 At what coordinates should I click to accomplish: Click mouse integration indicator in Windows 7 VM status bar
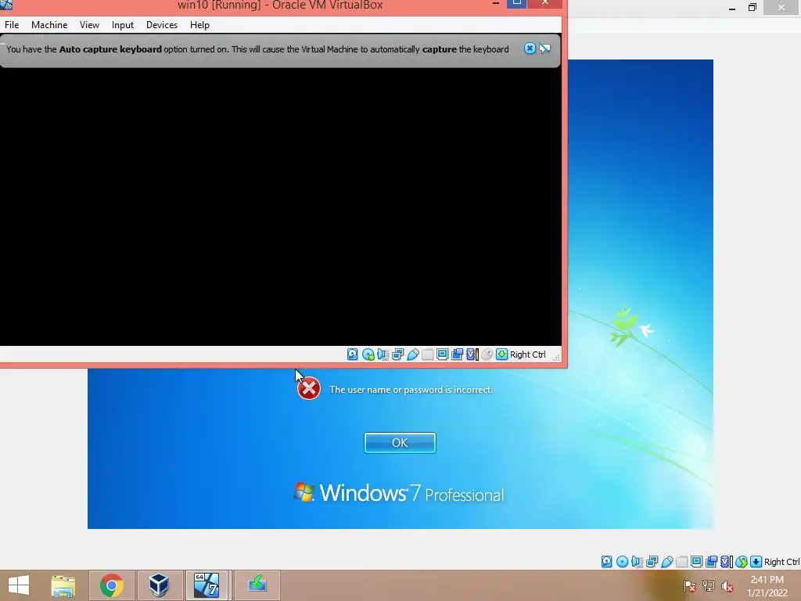coord(742,562)
